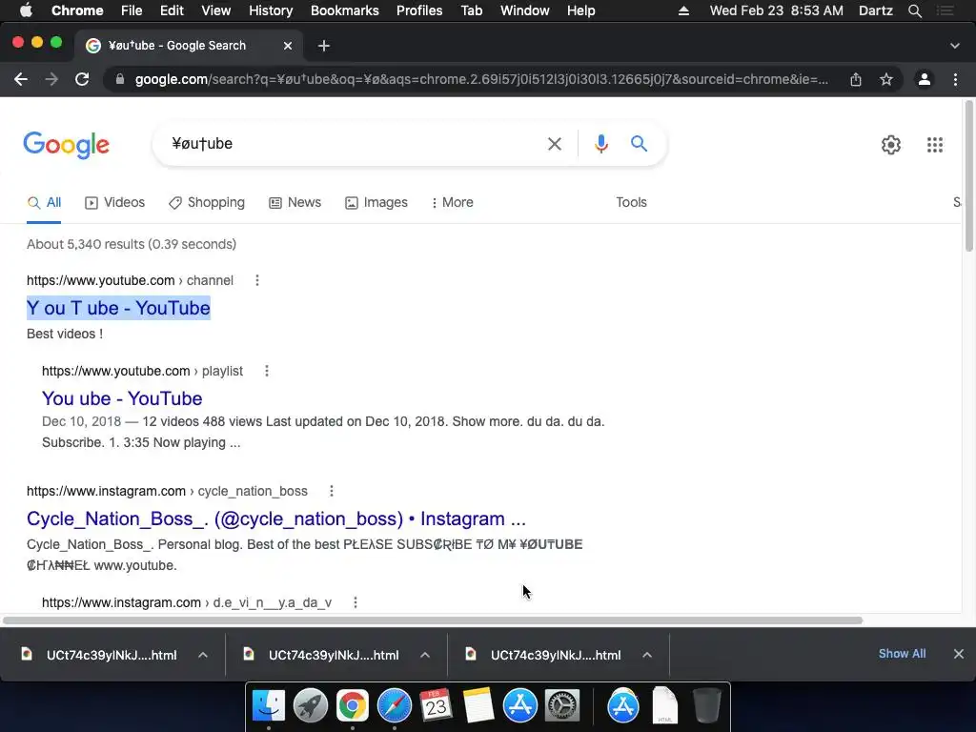The height and width of the screenshot is (732, 976).
Task: Open options for the playlist result
Action: coord(267,371)
